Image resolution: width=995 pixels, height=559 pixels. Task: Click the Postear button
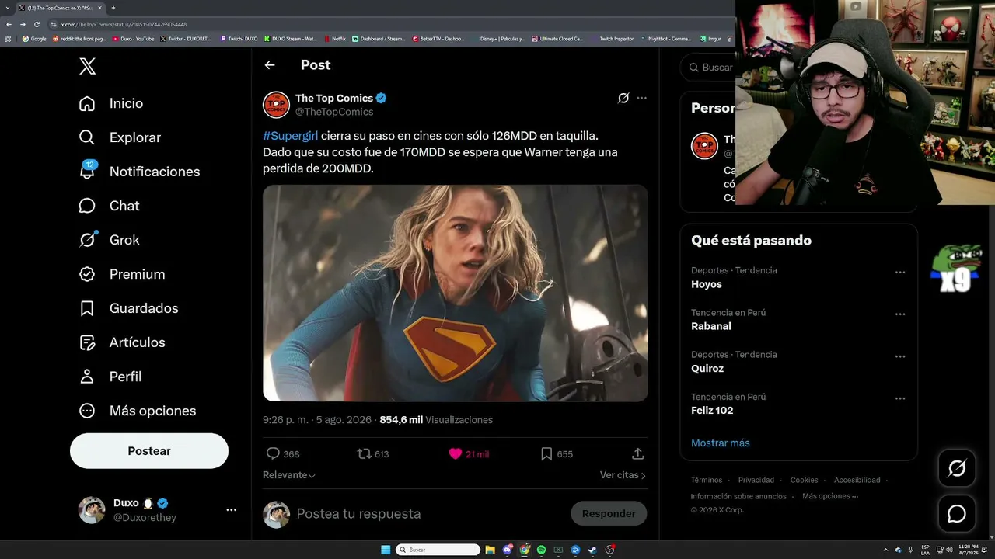[149, 451]
